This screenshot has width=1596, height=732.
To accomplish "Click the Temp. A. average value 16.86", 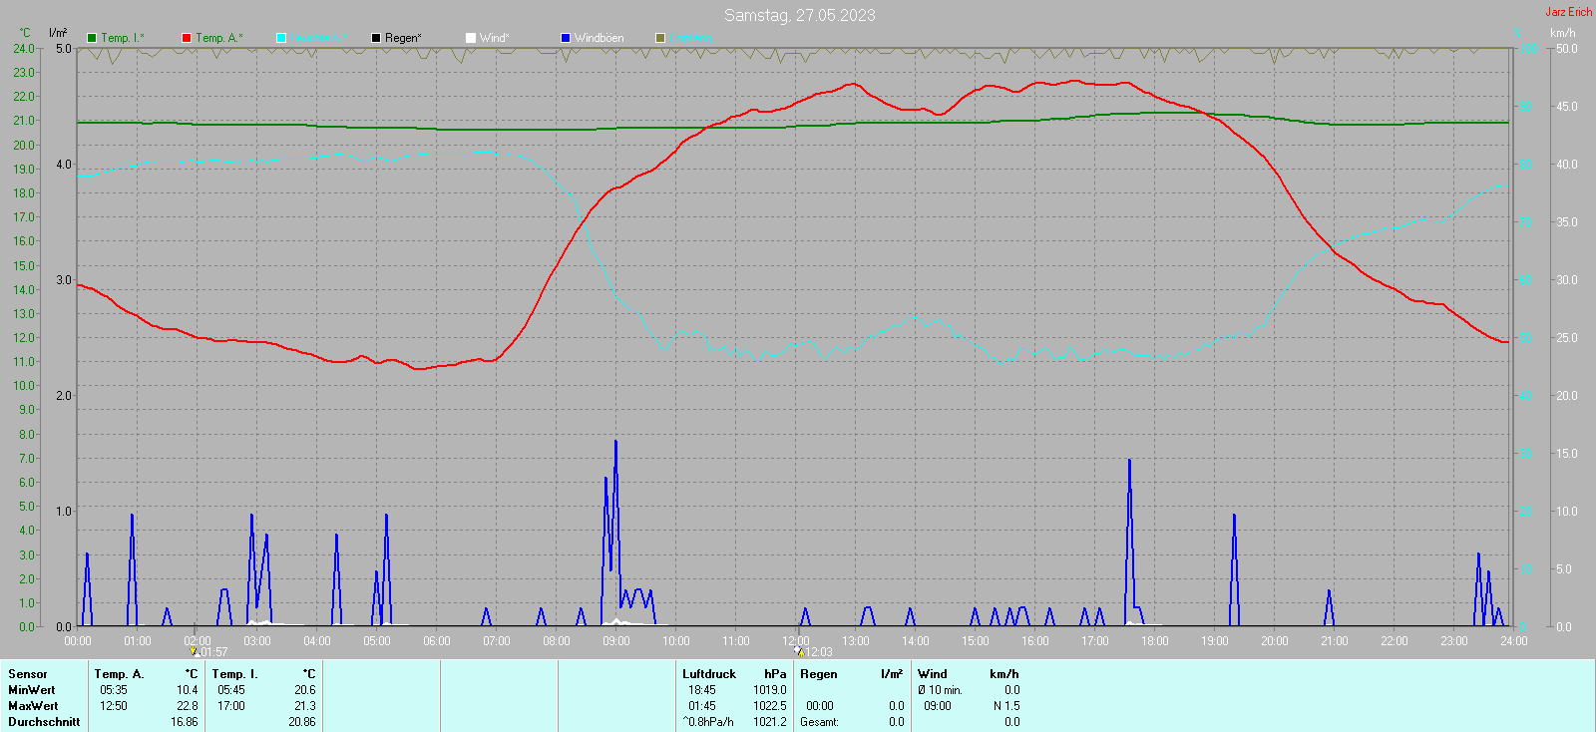I will [x=185, y=722].
